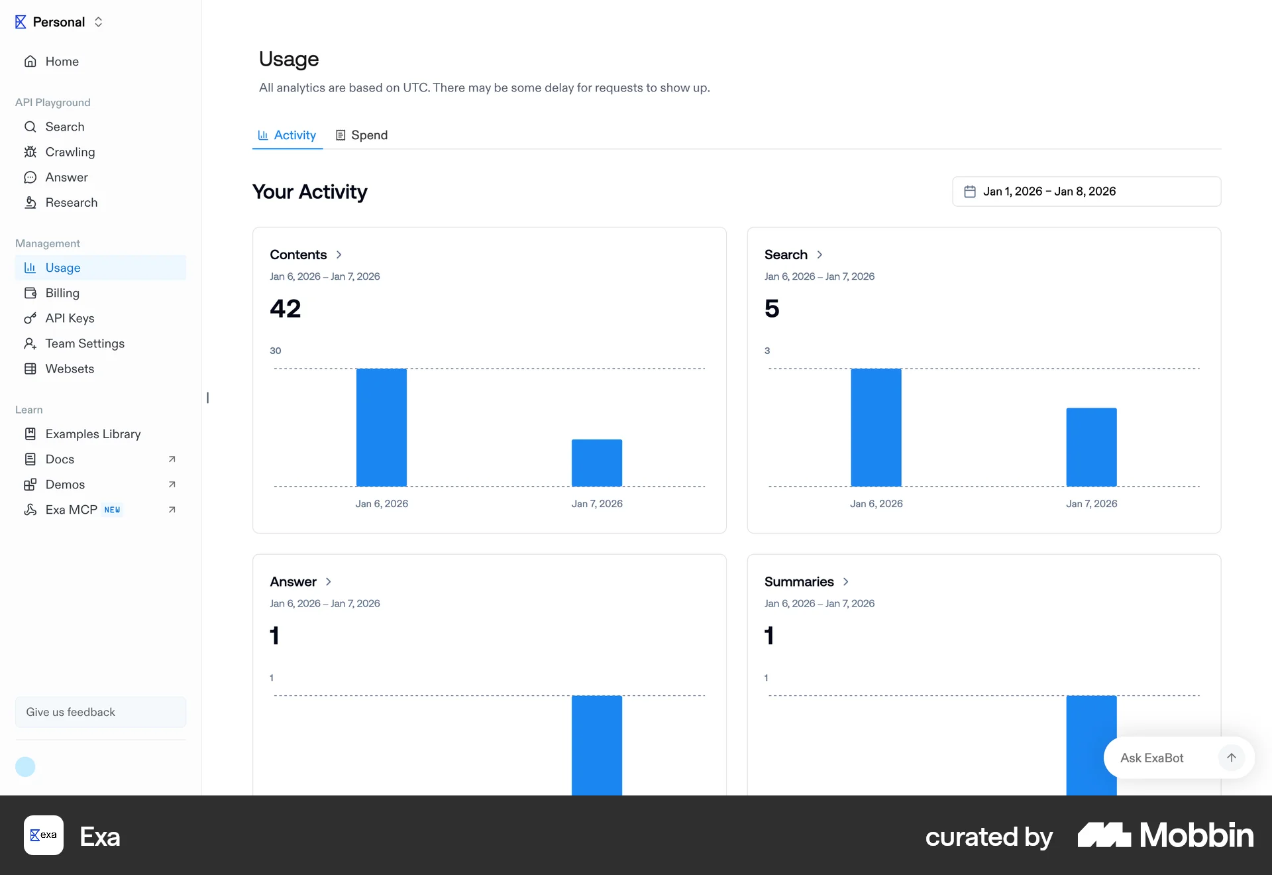The height and width of the screenshot is (875, 1272).
Task: Expand the Contents chart details chevron
Action: point(339,255)
